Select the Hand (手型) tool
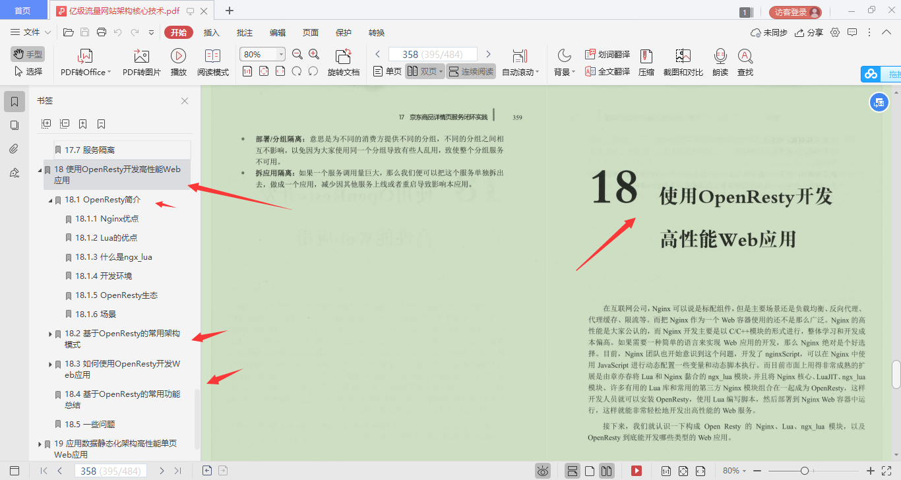The width and height of the screenshot is (901, 480). point(27,53)
